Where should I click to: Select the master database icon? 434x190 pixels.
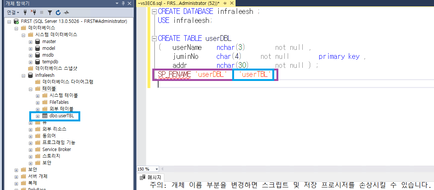coord(38,42)
